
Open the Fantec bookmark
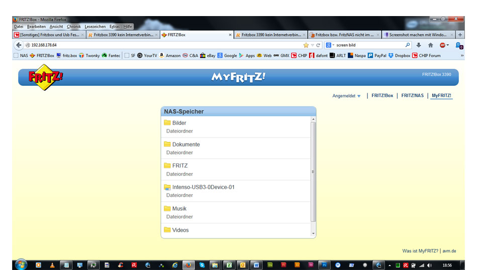[x=111, y=56]
